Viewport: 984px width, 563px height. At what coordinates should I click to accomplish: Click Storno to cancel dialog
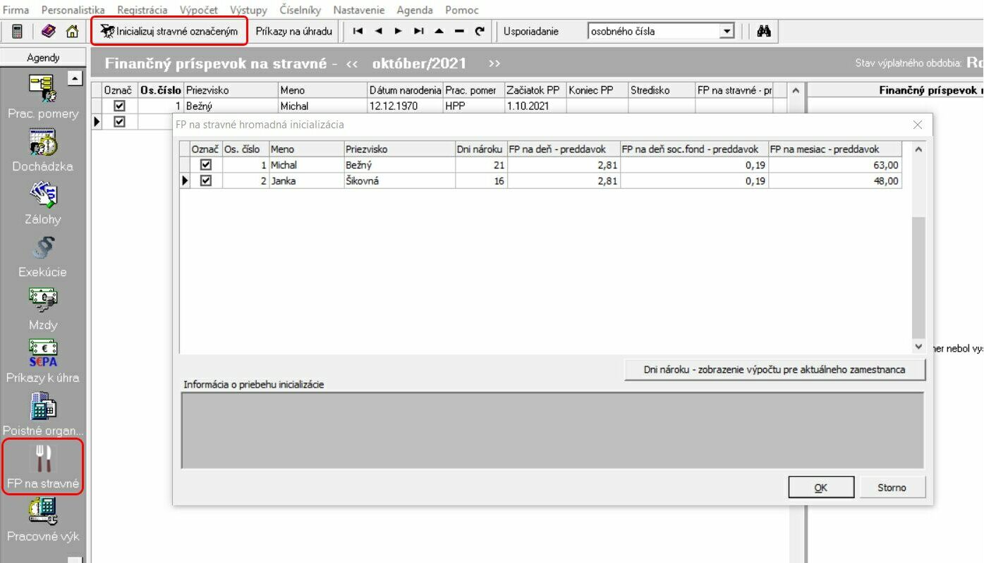[892, 488]
